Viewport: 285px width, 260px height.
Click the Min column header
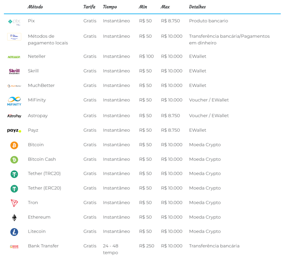(x=143, y=7)
